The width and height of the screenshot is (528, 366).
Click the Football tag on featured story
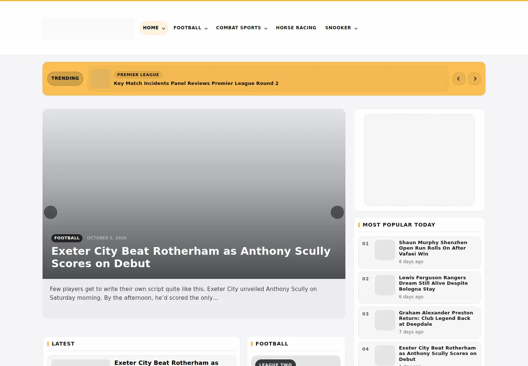click(x=67, y=238)
